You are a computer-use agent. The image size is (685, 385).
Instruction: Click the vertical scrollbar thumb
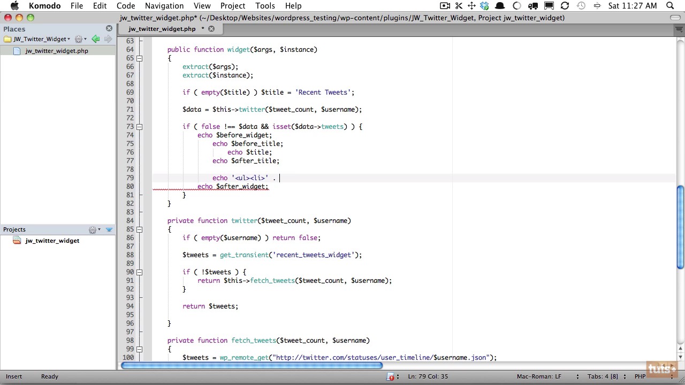click(680, 228)
